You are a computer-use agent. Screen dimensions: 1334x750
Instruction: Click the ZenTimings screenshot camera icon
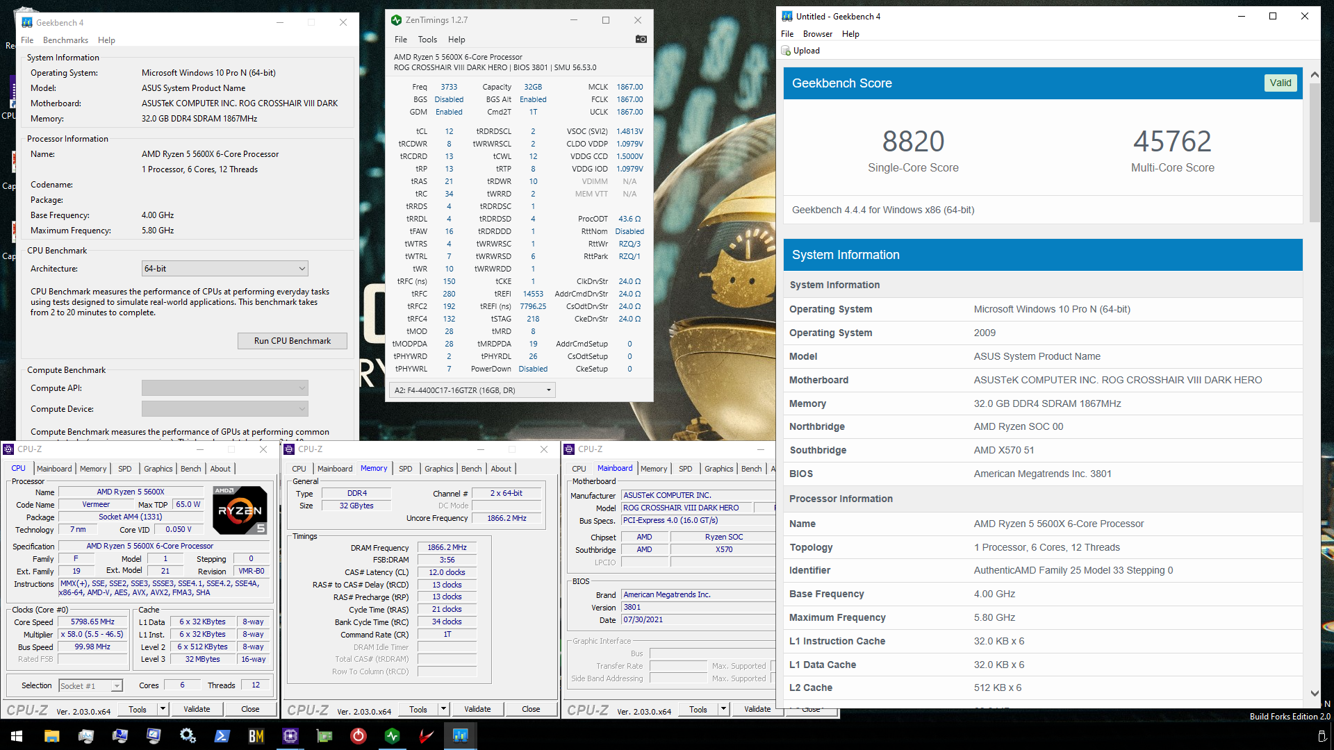point(641,40)
